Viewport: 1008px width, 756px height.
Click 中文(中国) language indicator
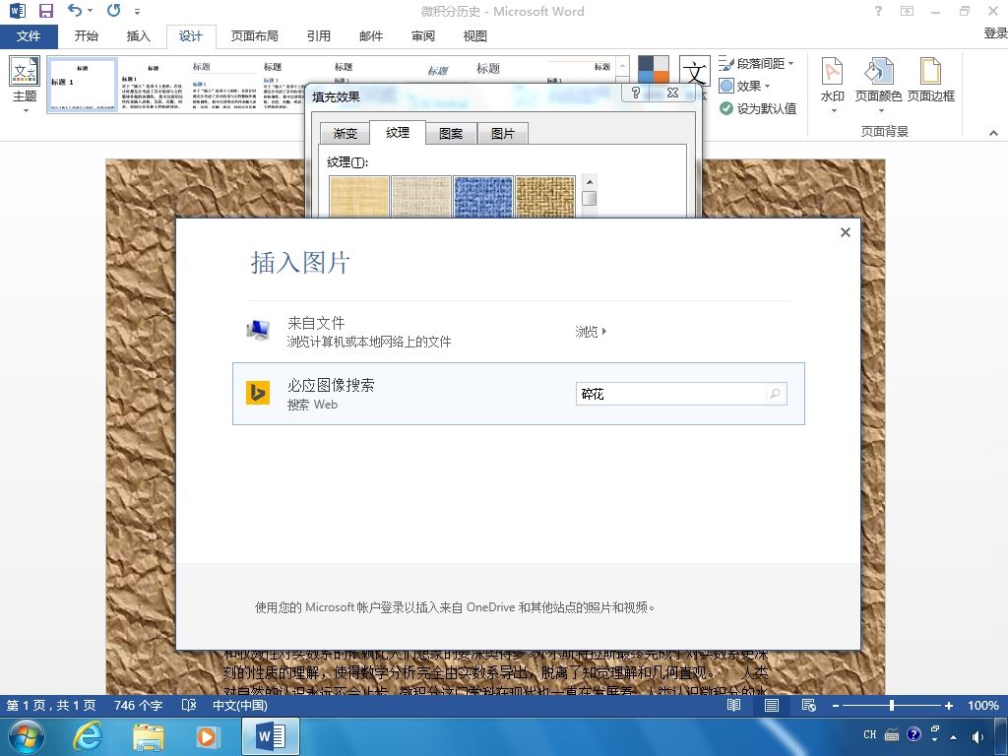pos(240,705)
